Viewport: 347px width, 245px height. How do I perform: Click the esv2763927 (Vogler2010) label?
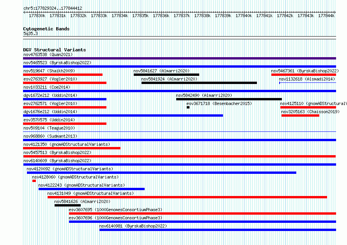[50, 79]
